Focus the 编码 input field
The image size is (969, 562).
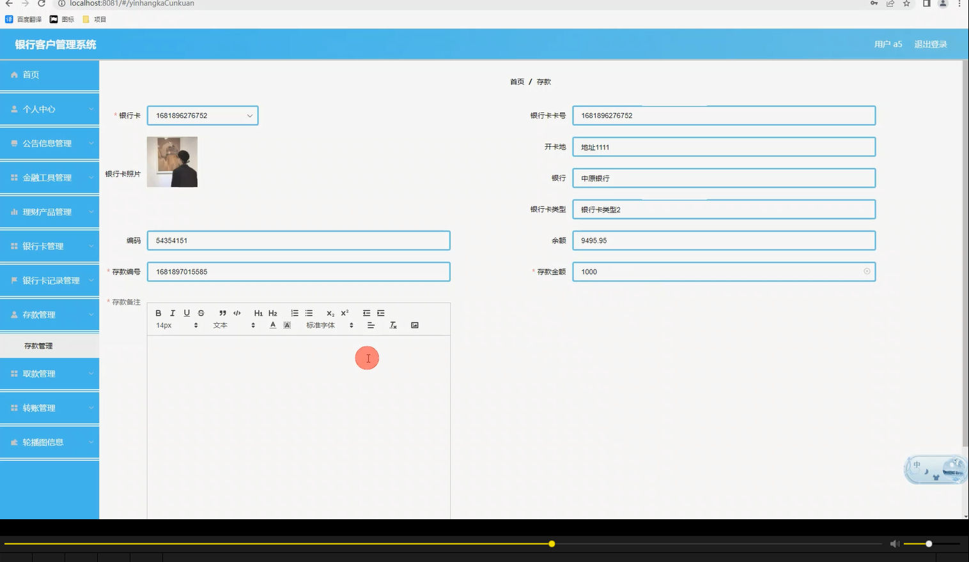pyautogui.click(x=298, y=241)
